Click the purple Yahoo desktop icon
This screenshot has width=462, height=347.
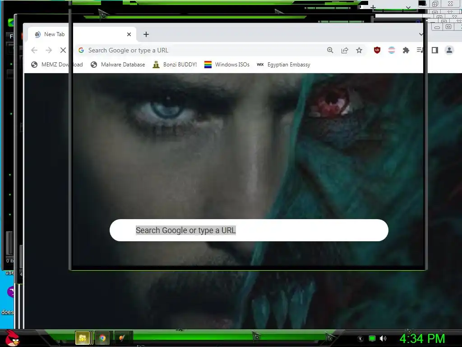point(11,292)
